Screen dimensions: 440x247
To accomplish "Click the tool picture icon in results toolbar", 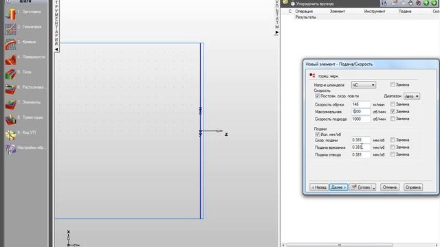I will pyautogui.click(x=395, y=3).
